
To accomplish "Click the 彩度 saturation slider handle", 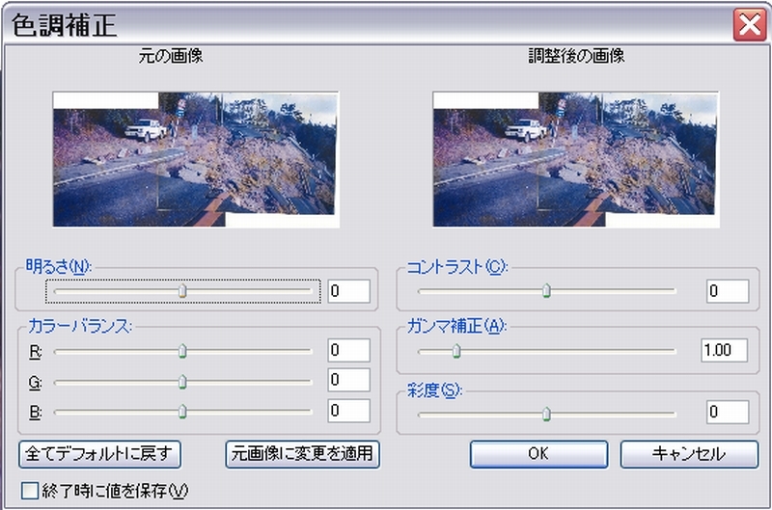I will coord(546,415).
